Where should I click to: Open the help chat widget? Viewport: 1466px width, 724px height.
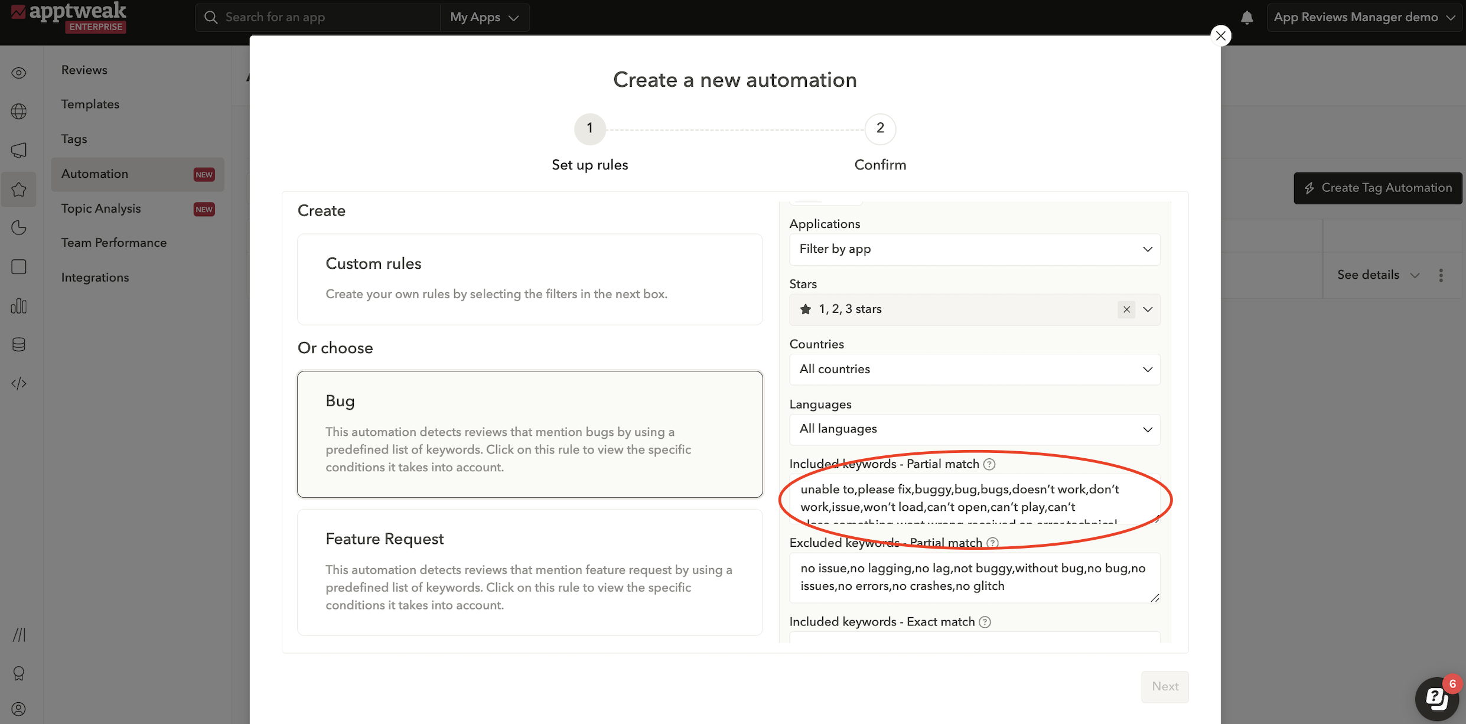point(1437,698)
